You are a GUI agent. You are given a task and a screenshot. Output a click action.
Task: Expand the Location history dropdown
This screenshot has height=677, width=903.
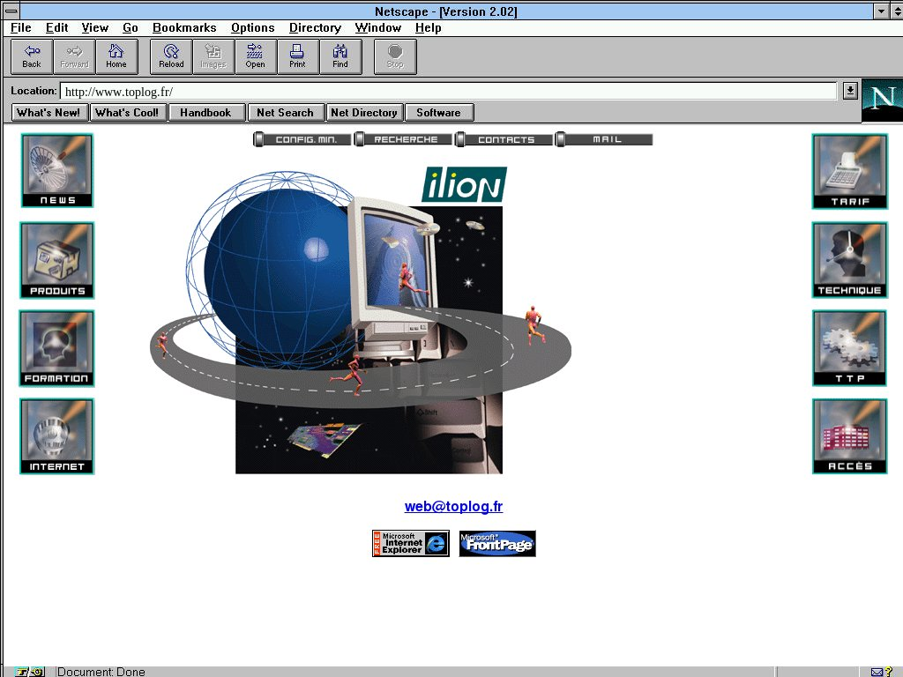point(850,90)
